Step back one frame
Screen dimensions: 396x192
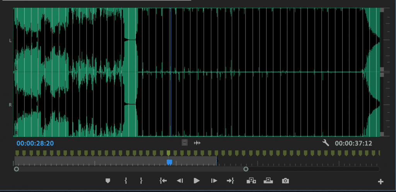pos(180,181)
